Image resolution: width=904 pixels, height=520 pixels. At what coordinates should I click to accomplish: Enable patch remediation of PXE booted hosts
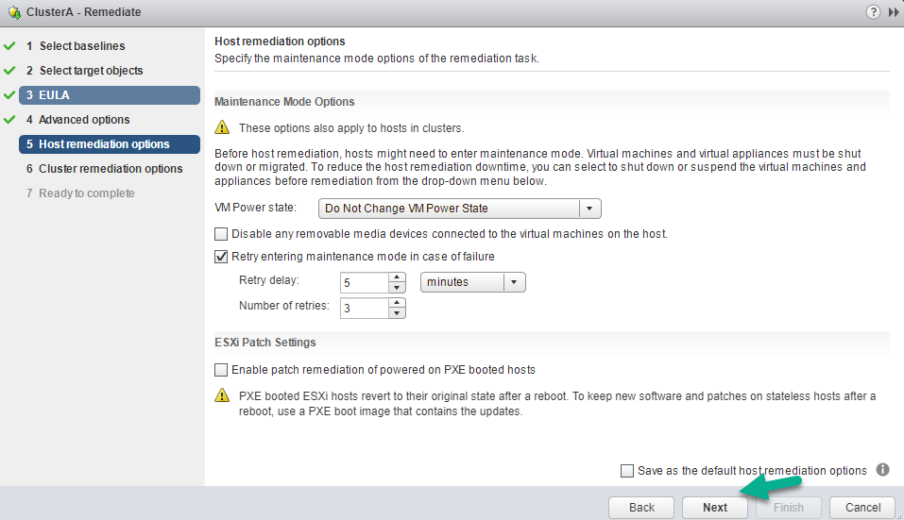click(221, 370)
